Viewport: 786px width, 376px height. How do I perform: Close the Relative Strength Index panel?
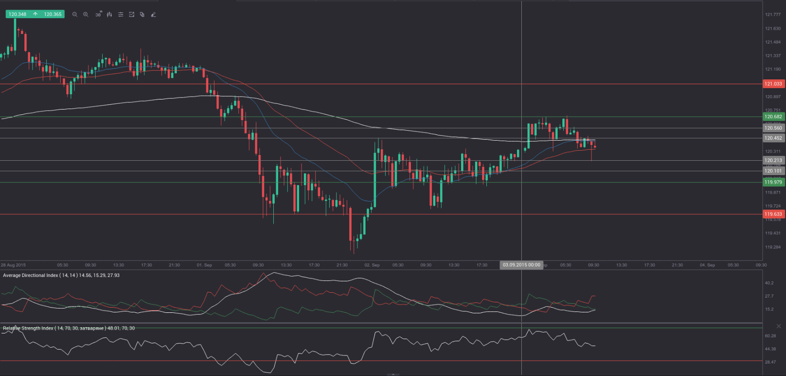tap(778, 326)
